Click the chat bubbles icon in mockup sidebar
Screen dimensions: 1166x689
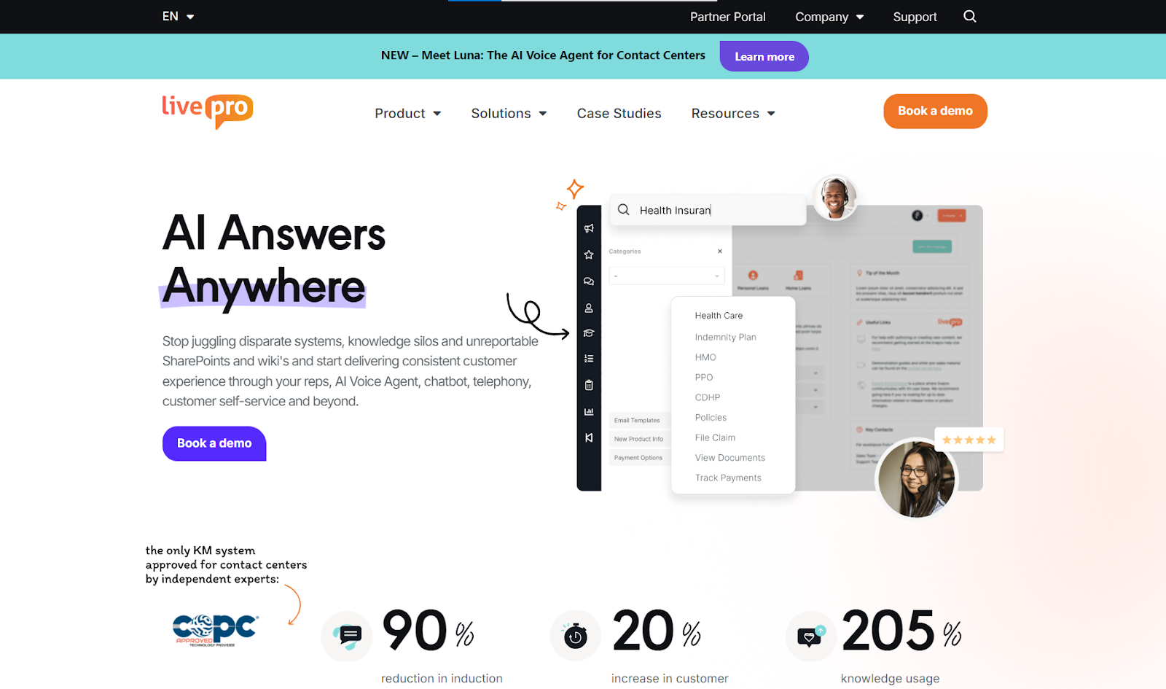[x=589, y=281]
